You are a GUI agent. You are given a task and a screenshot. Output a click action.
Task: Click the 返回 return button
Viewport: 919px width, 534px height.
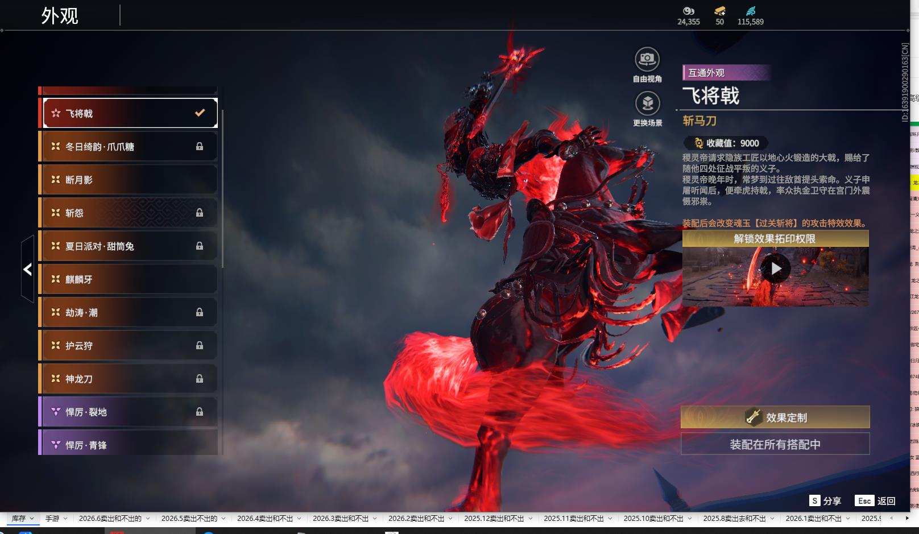886,501
